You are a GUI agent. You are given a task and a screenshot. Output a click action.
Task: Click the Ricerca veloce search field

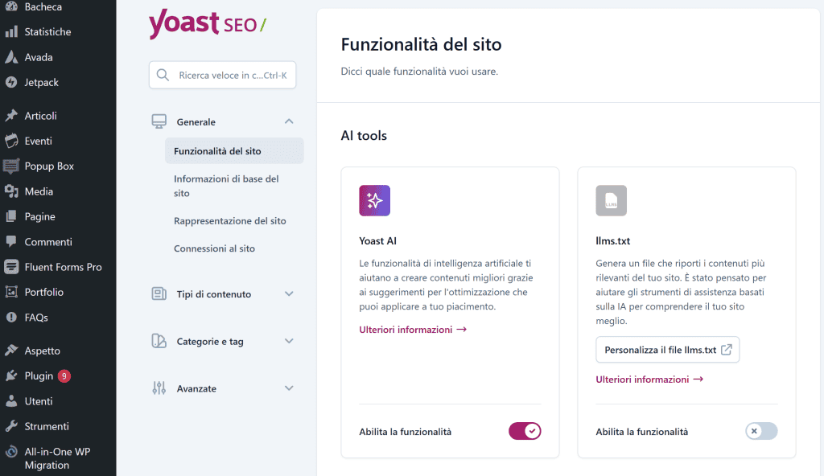point(222,75)
